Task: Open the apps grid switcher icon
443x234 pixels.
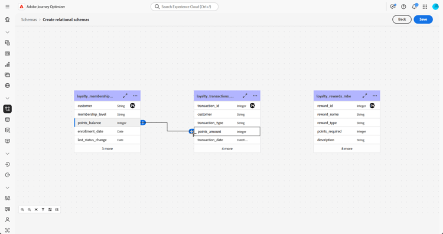Action: [x=425, y=6]
